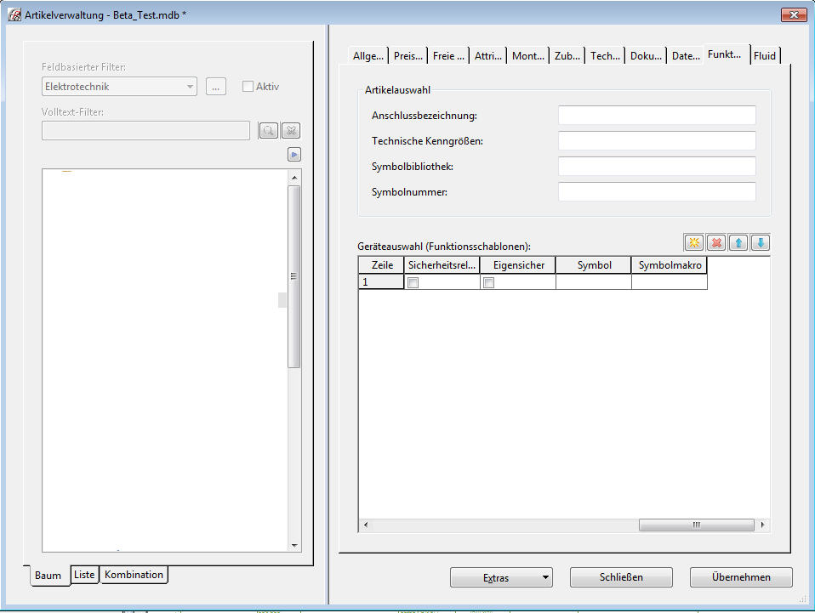Select the Funkt... tab
This screenshot has height=613, width=815.
tap(725, 54)
